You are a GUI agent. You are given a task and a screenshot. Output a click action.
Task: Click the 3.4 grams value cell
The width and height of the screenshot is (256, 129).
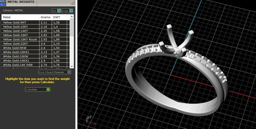45,44
